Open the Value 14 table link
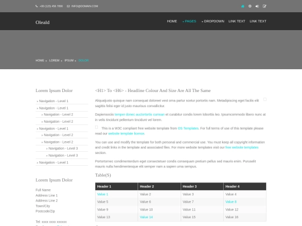The width and height of the screenshot is (302, 226). [146, 217]
